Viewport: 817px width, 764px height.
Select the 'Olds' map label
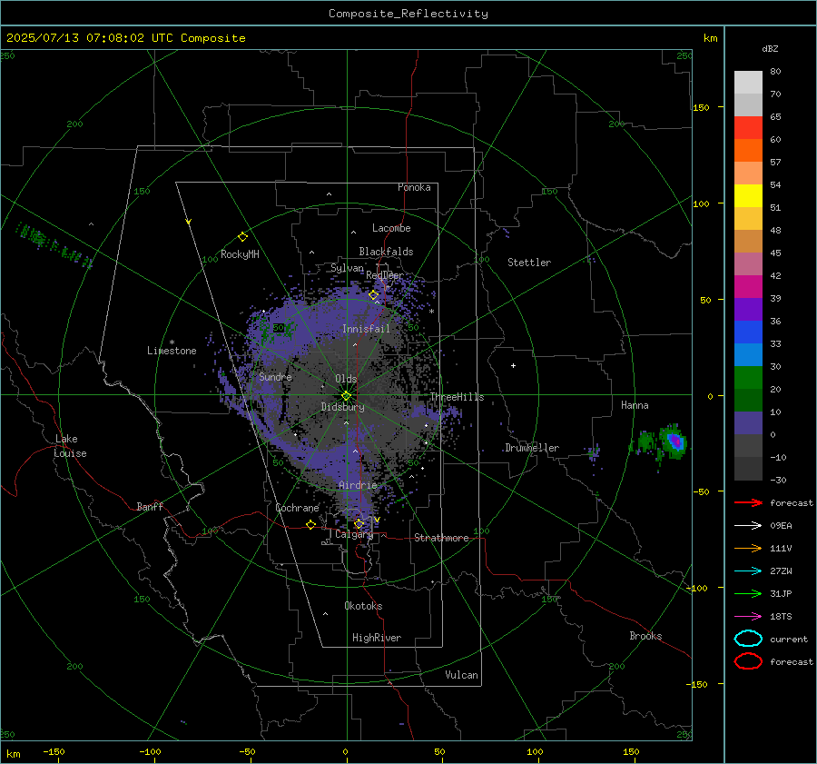[346, 379]
